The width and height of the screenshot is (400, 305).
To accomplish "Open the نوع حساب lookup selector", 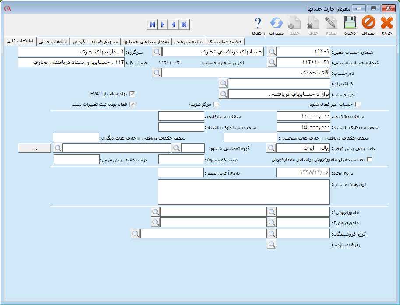I will coord(223,93).
